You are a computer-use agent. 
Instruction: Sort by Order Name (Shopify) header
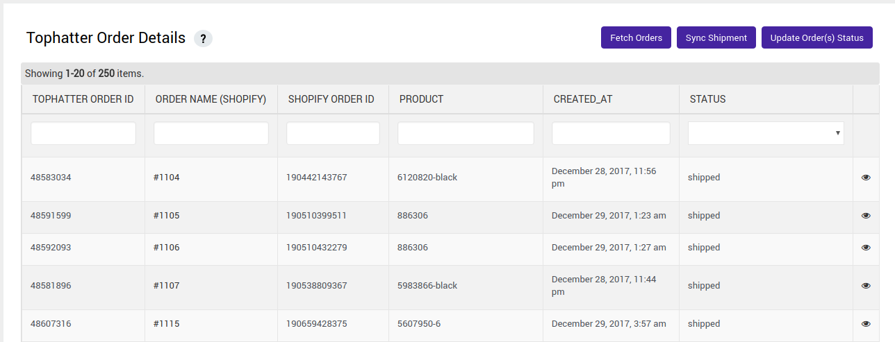[x=211, y=99]
